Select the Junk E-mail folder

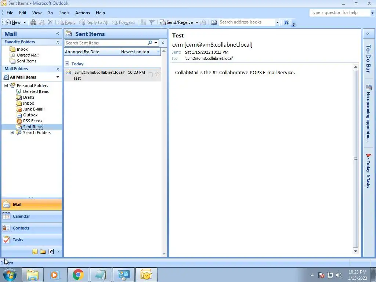pyautogui.click(x=33, y=109)
